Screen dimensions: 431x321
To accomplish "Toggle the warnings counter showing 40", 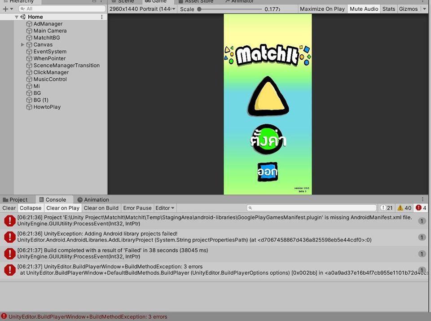I will click(405, 208).
